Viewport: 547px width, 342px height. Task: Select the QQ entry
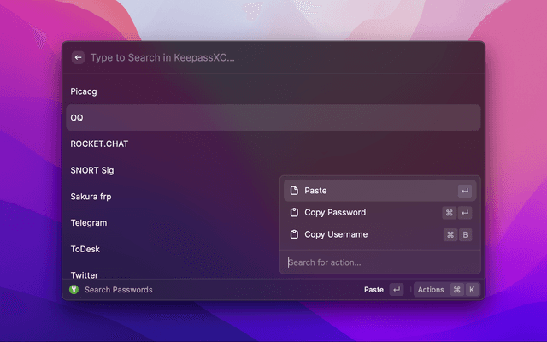[x=273, y=118]
